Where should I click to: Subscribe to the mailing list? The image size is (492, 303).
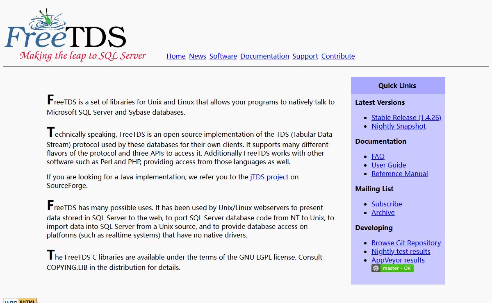pos(387,204)
